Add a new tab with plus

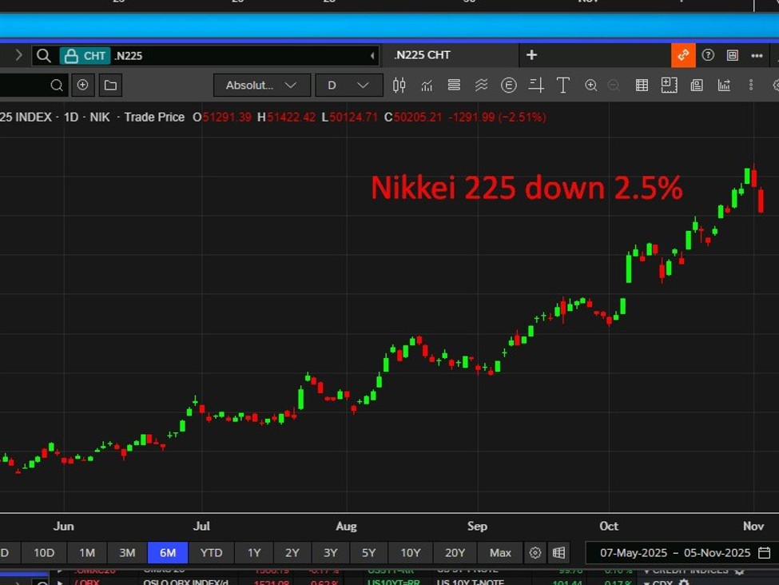[x=532, y=55]
